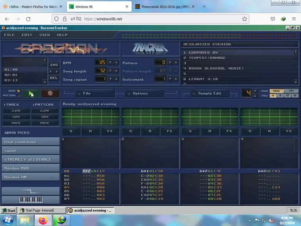Load the 'sweet' pick
Image resolution: width=301 pixels, height=226 pixels.
pyautogui.click(x=31, y=151)
